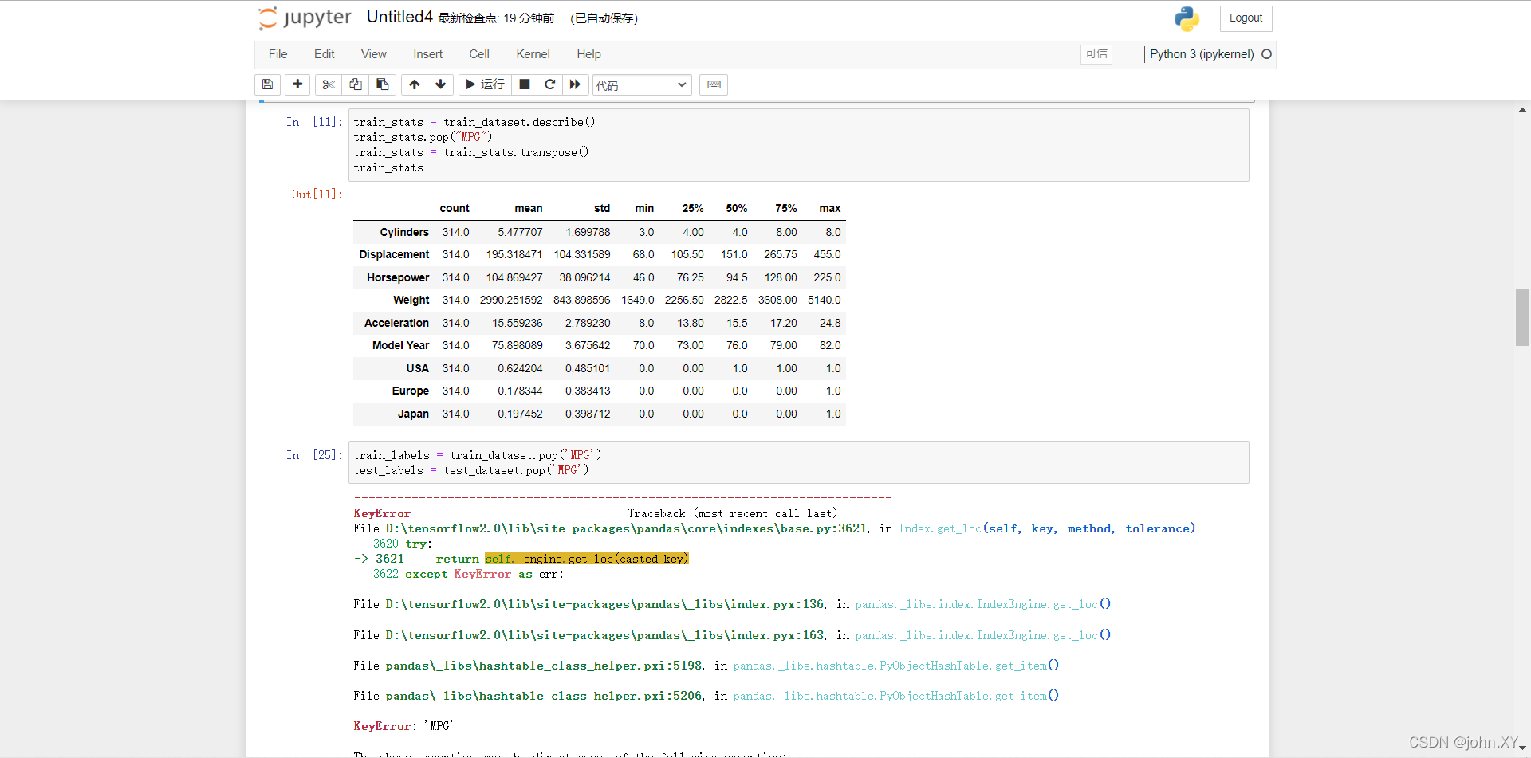Click the Python 3 (ipykernel) label

[1202, 54]
